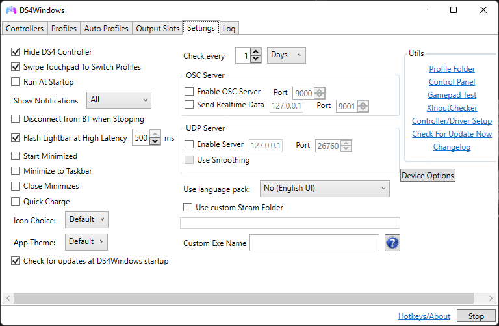This screenshot has height=326, width=499.
Task: Enable Start Minimized option
Action: (16, 156)
